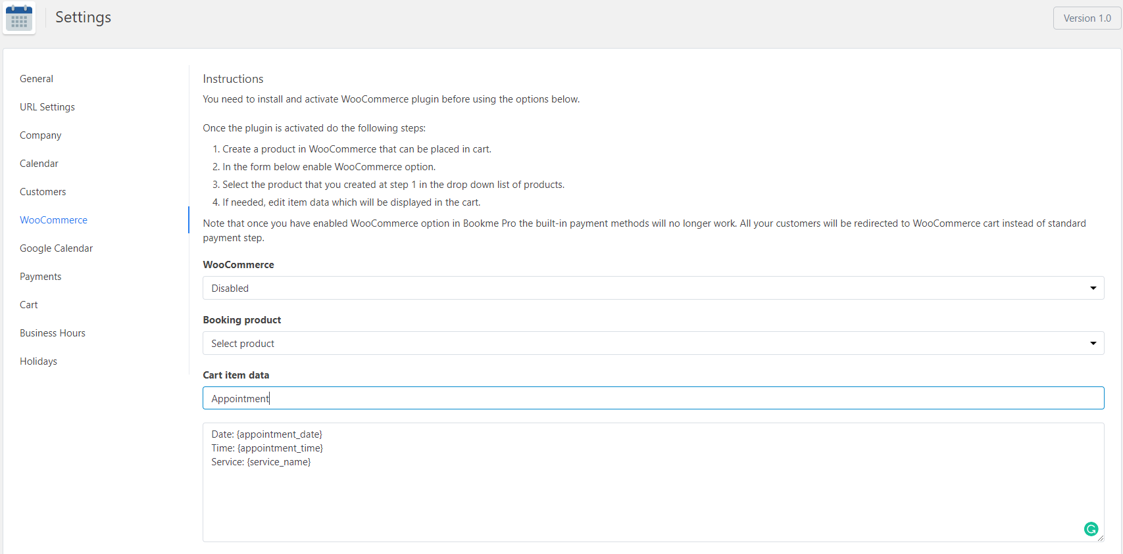Image resolution: width=1123 pixels, height=554 pixels.
Task: Go to the Business Hours tab
Action: pyautogui.click(x=53, y=333)
